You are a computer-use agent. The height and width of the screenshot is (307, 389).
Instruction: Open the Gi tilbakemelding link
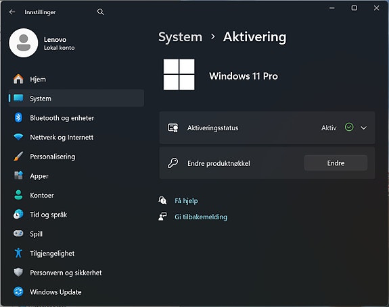click(201, 217)
